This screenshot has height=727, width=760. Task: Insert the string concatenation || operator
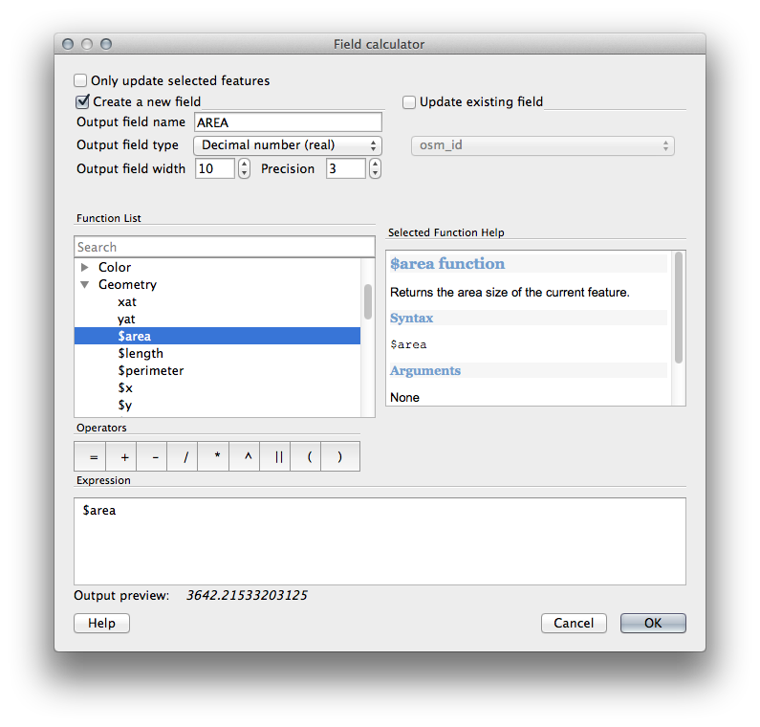tap(278, 457)
